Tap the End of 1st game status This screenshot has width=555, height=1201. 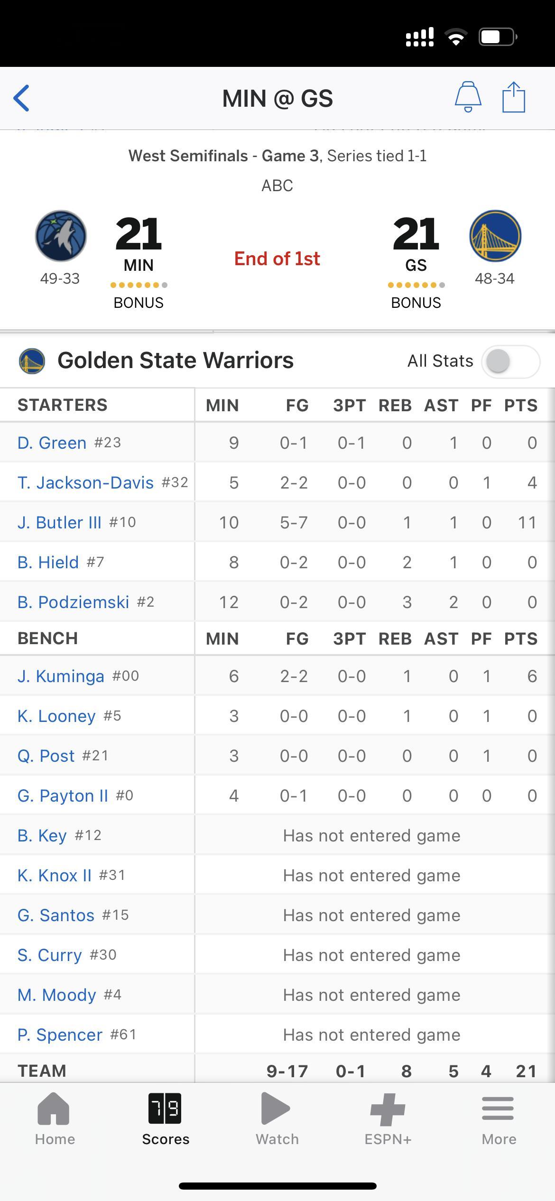277,259
